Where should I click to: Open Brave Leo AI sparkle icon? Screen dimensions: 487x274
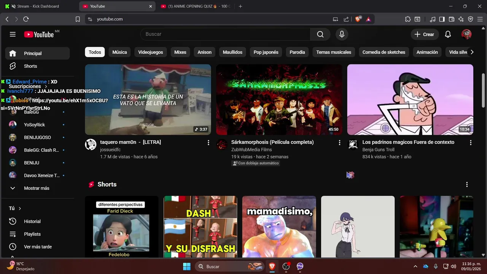click(x=461, y=19)
